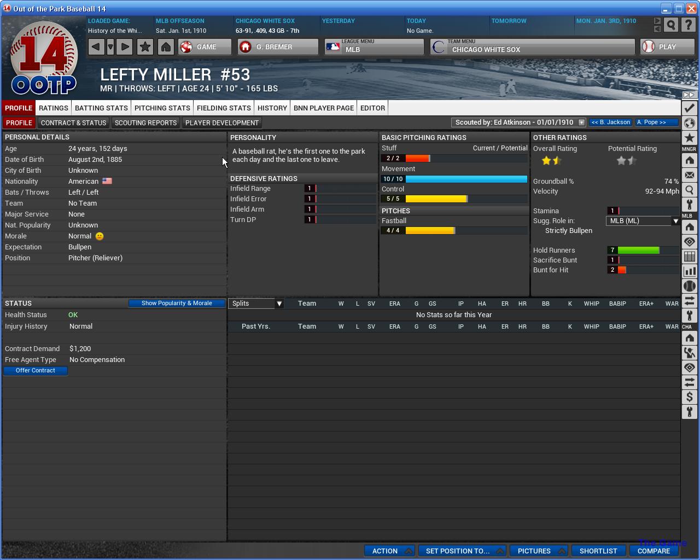700x560 pixels.
Task: Open the Scouted by Ed Atkinson dropdown
Action: coord(581,122)
